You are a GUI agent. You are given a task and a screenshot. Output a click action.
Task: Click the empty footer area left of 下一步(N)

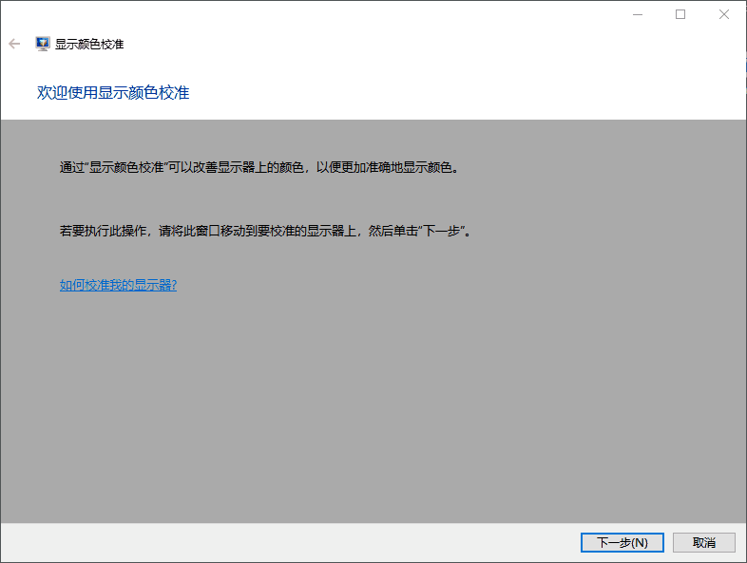click(x=285, y=542)
